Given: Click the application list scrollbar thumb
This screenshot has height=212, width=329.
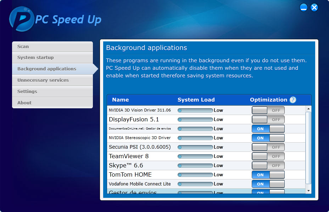Looking at the screenshot, I should click(308, 148).
